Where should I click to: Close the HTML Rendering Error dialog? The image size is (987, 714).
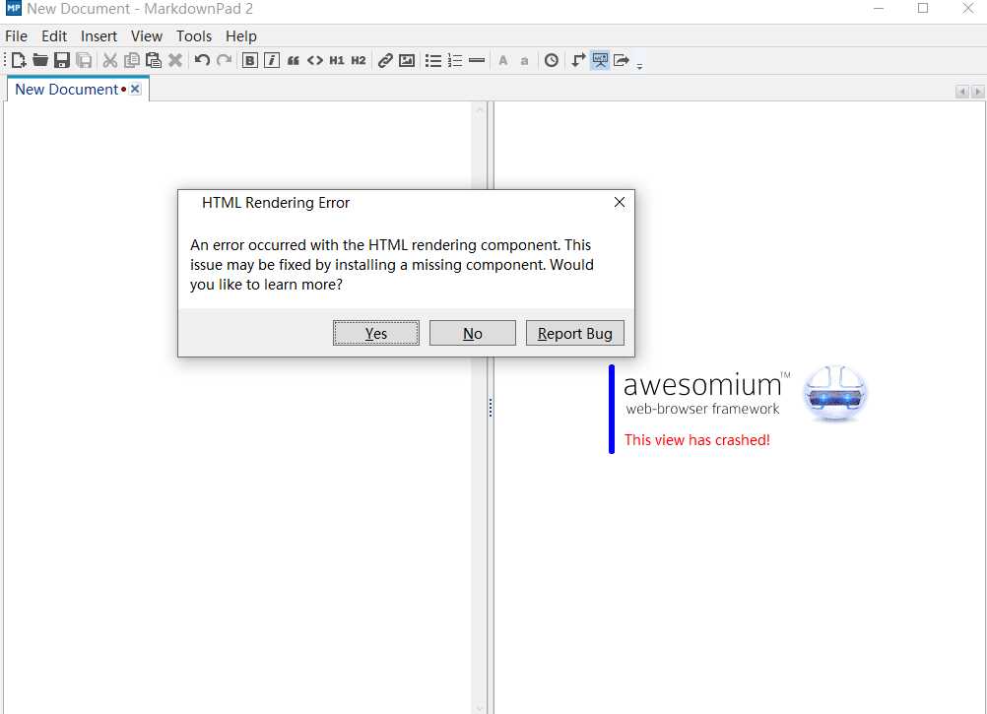pyautogui.click(x=620, y=202)
